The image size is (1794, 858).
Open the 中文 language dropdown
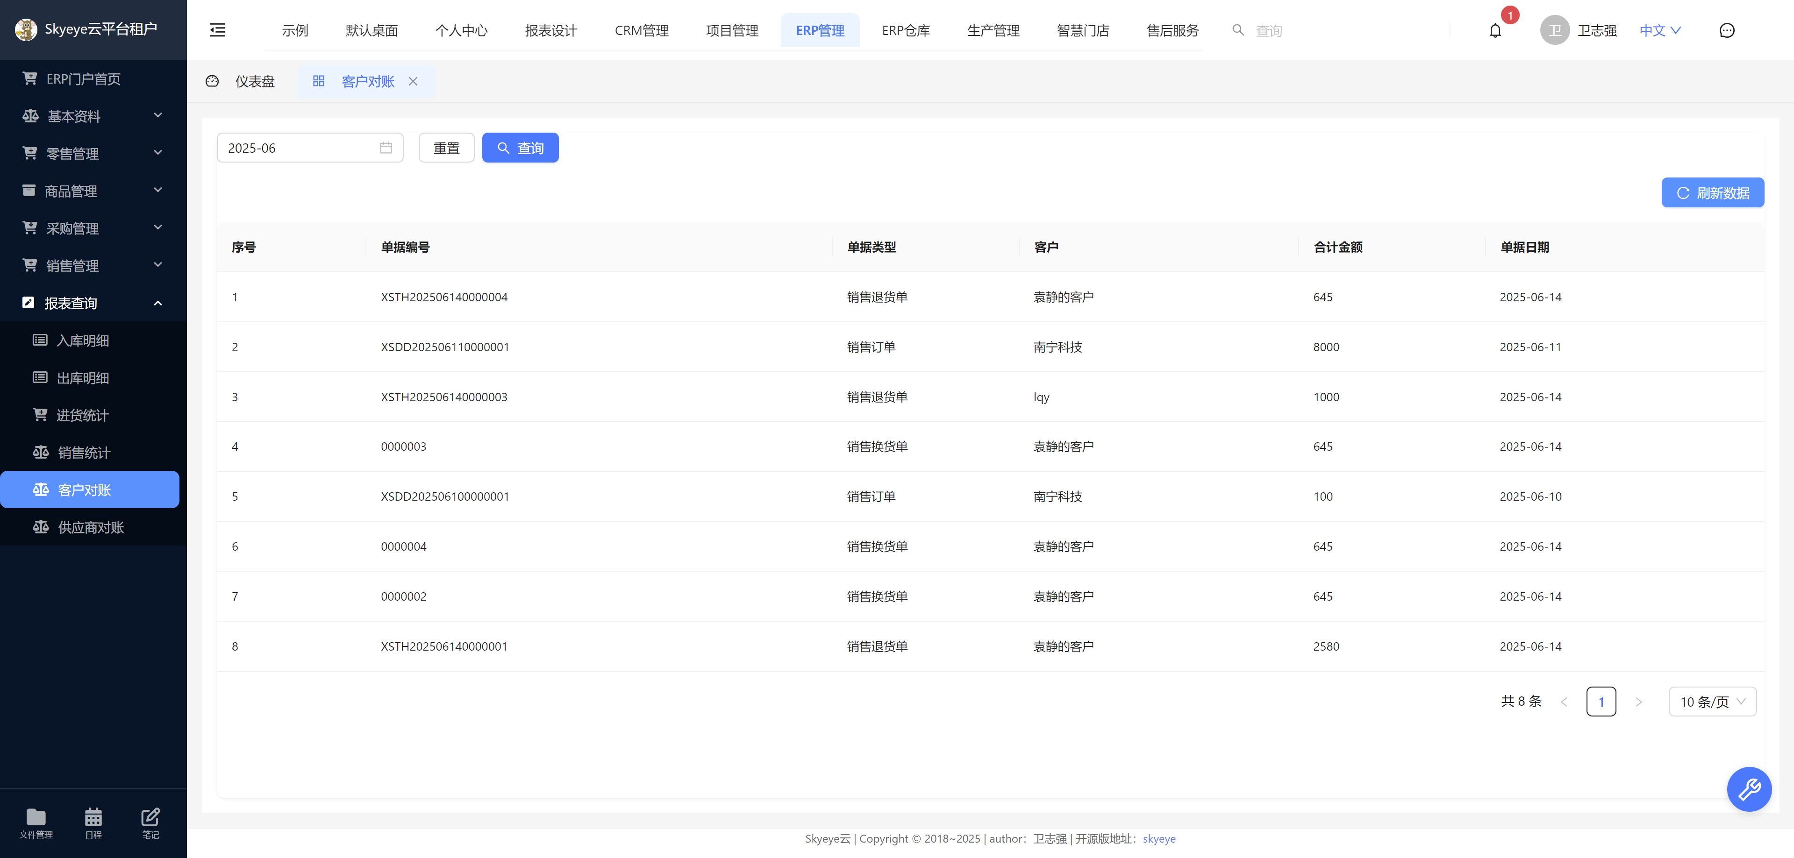(x=1659, y=31)
